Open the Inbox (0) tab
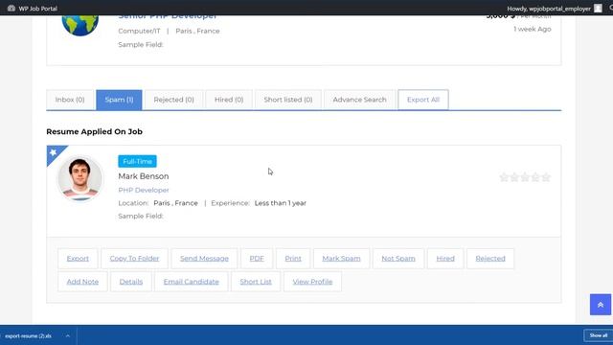The width and height of the screenshot is (613, 345). (x=70, y=100)
